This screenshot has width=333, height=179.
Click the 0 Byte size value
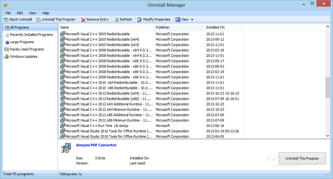[x=100, y=158]
